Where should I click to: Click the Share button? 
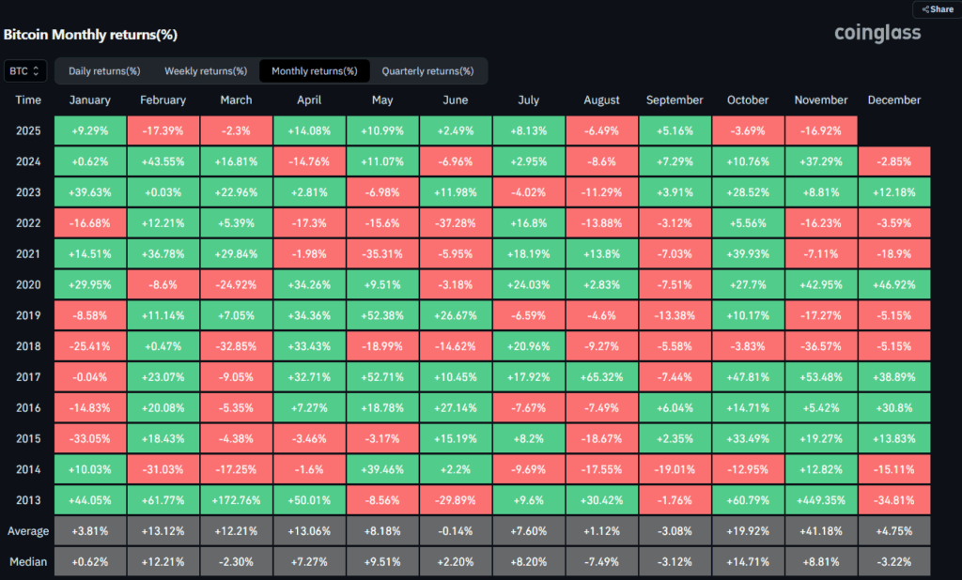(x=937, y=9)
